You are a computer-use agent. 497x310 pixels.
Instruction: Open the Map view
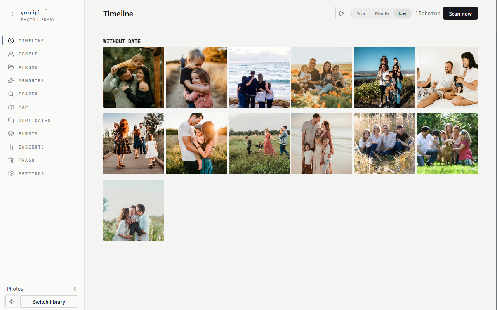point(23,107)
